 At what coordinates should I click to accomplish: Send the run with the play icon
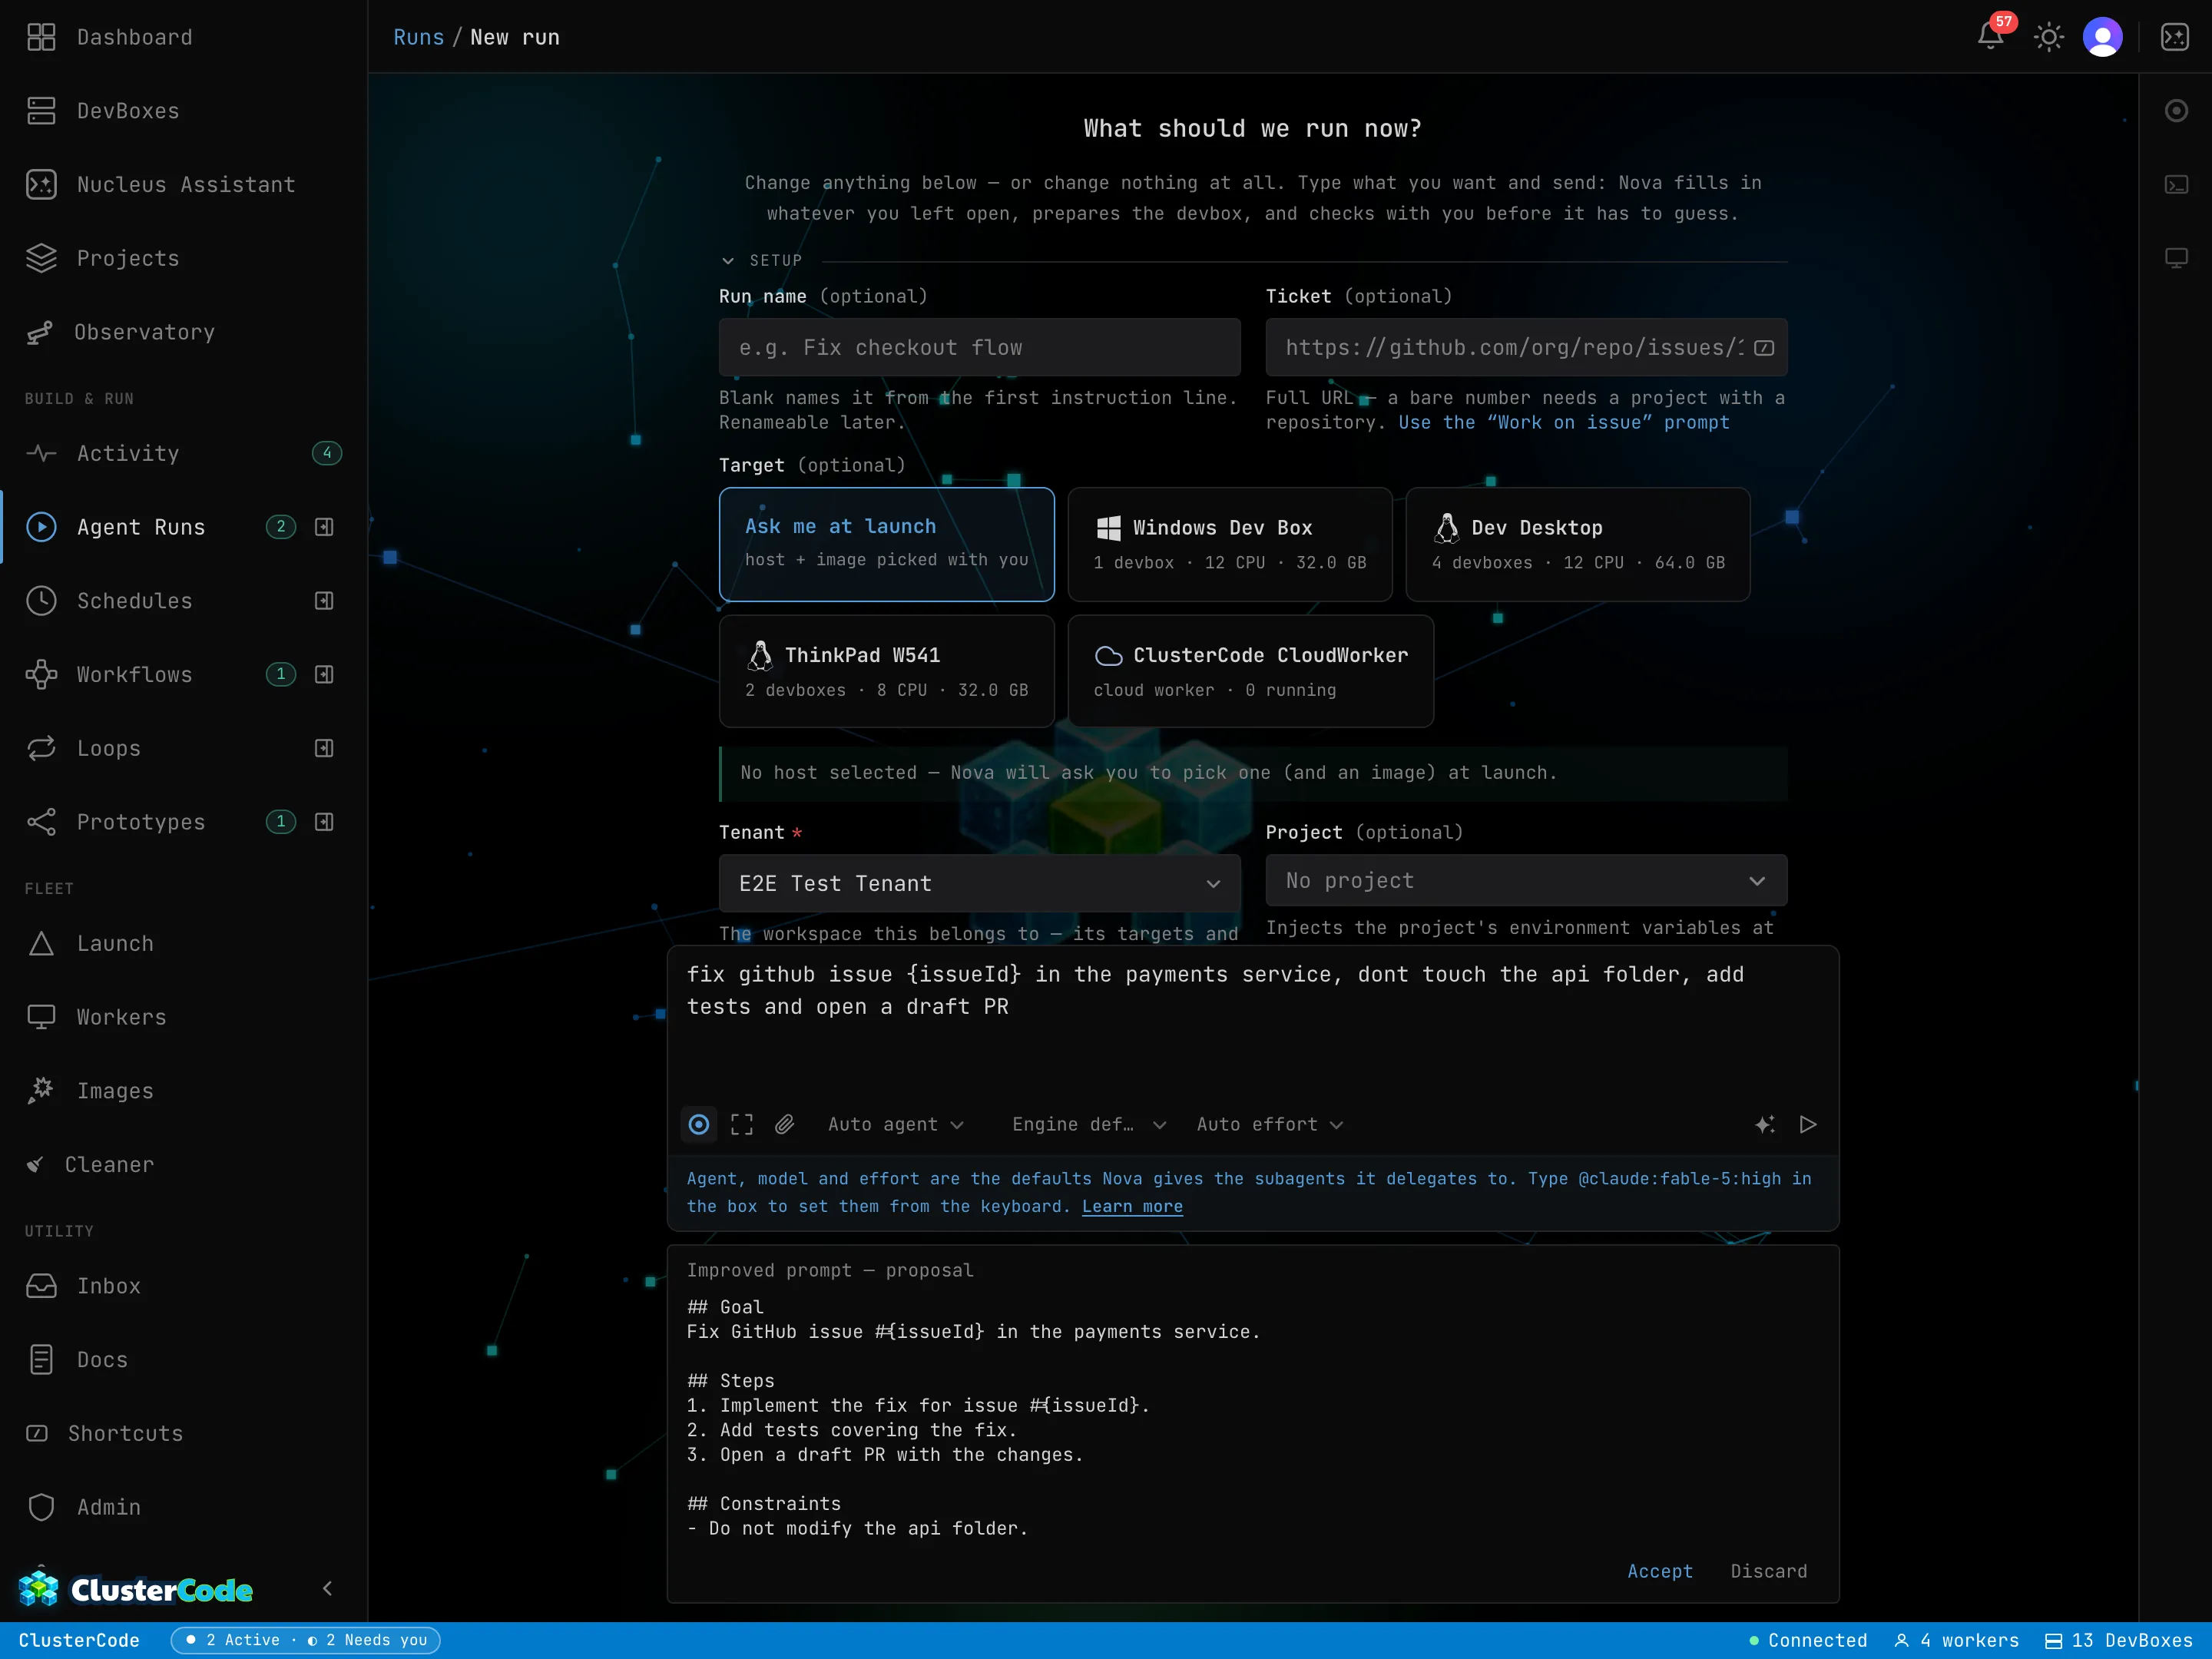(1808, 1124)
